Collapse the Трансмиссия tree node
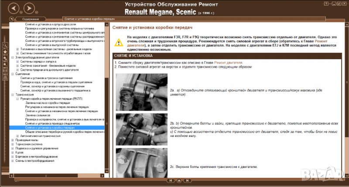The width and height of the screenshot is (349, 187). point(13,94)
